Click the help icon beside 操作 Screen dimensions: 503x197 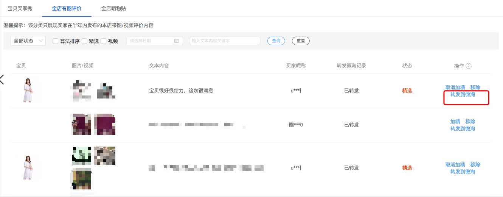(469, 66)
